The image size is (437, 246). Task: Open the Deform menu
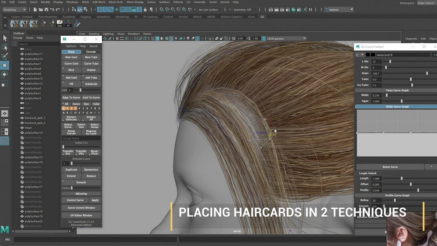(x=178, y=2)
